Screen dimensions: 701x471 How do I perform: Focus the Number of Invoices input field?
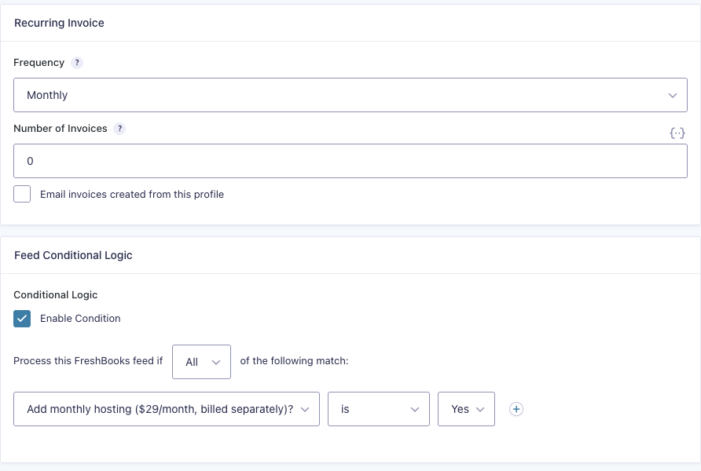click(350, 161)
